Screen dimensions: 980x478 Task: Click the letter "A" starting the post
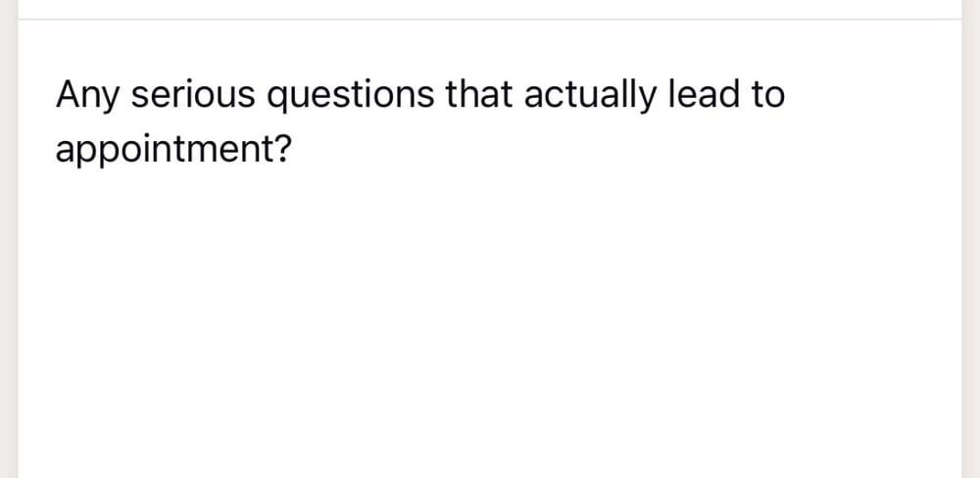click(x=69, y=96)
